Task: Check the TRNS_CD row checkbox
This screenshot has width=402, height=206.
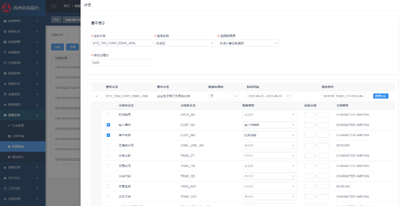Action: pyautogui.click(x=108, y=176)
